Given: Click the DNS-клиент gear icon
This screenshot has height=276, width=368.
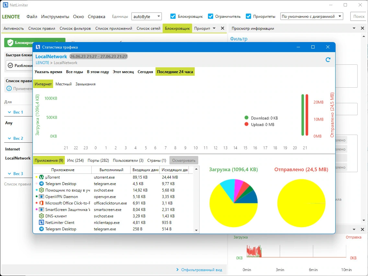Looking at the screenshot, I should click(x=41, y=216).
